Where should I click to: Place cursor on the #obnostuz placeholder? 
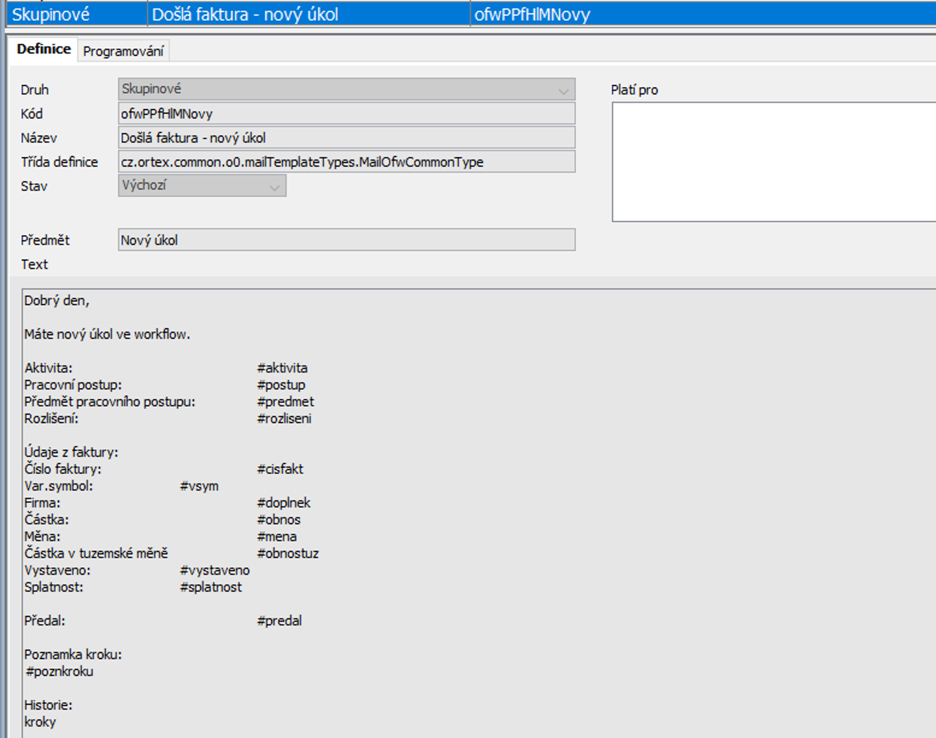tap(288, 553)
